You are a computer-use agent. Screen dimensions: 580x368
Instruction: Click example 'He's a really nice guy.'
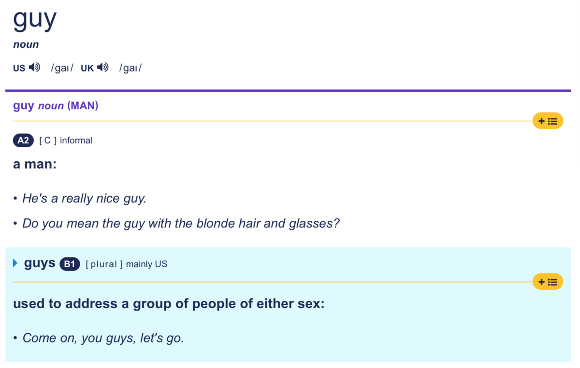[x=84, y=198]
